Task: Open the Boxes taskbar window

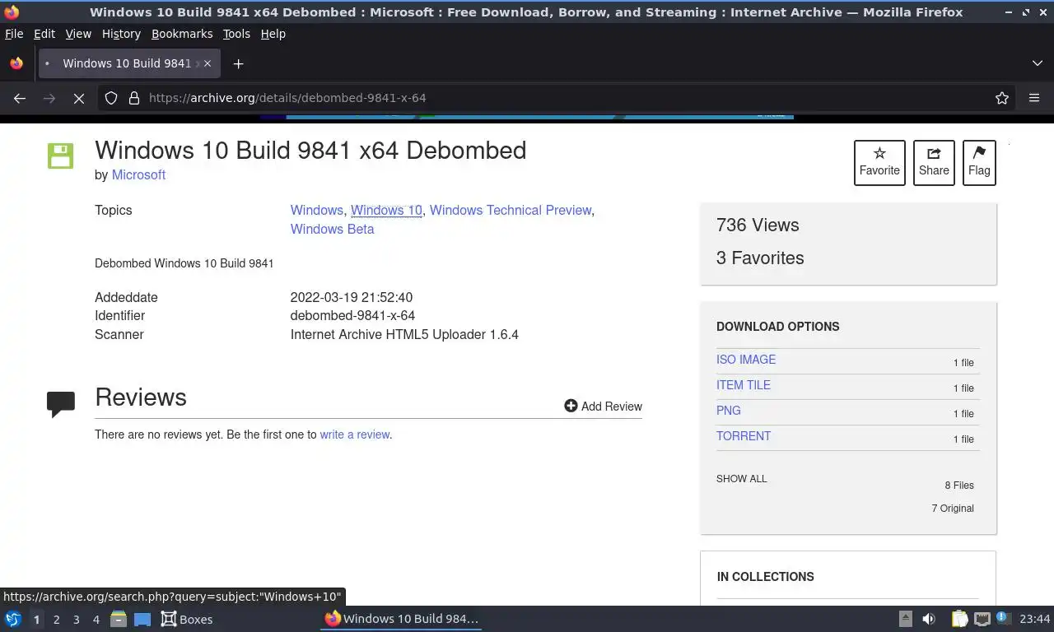Action: 187,619
